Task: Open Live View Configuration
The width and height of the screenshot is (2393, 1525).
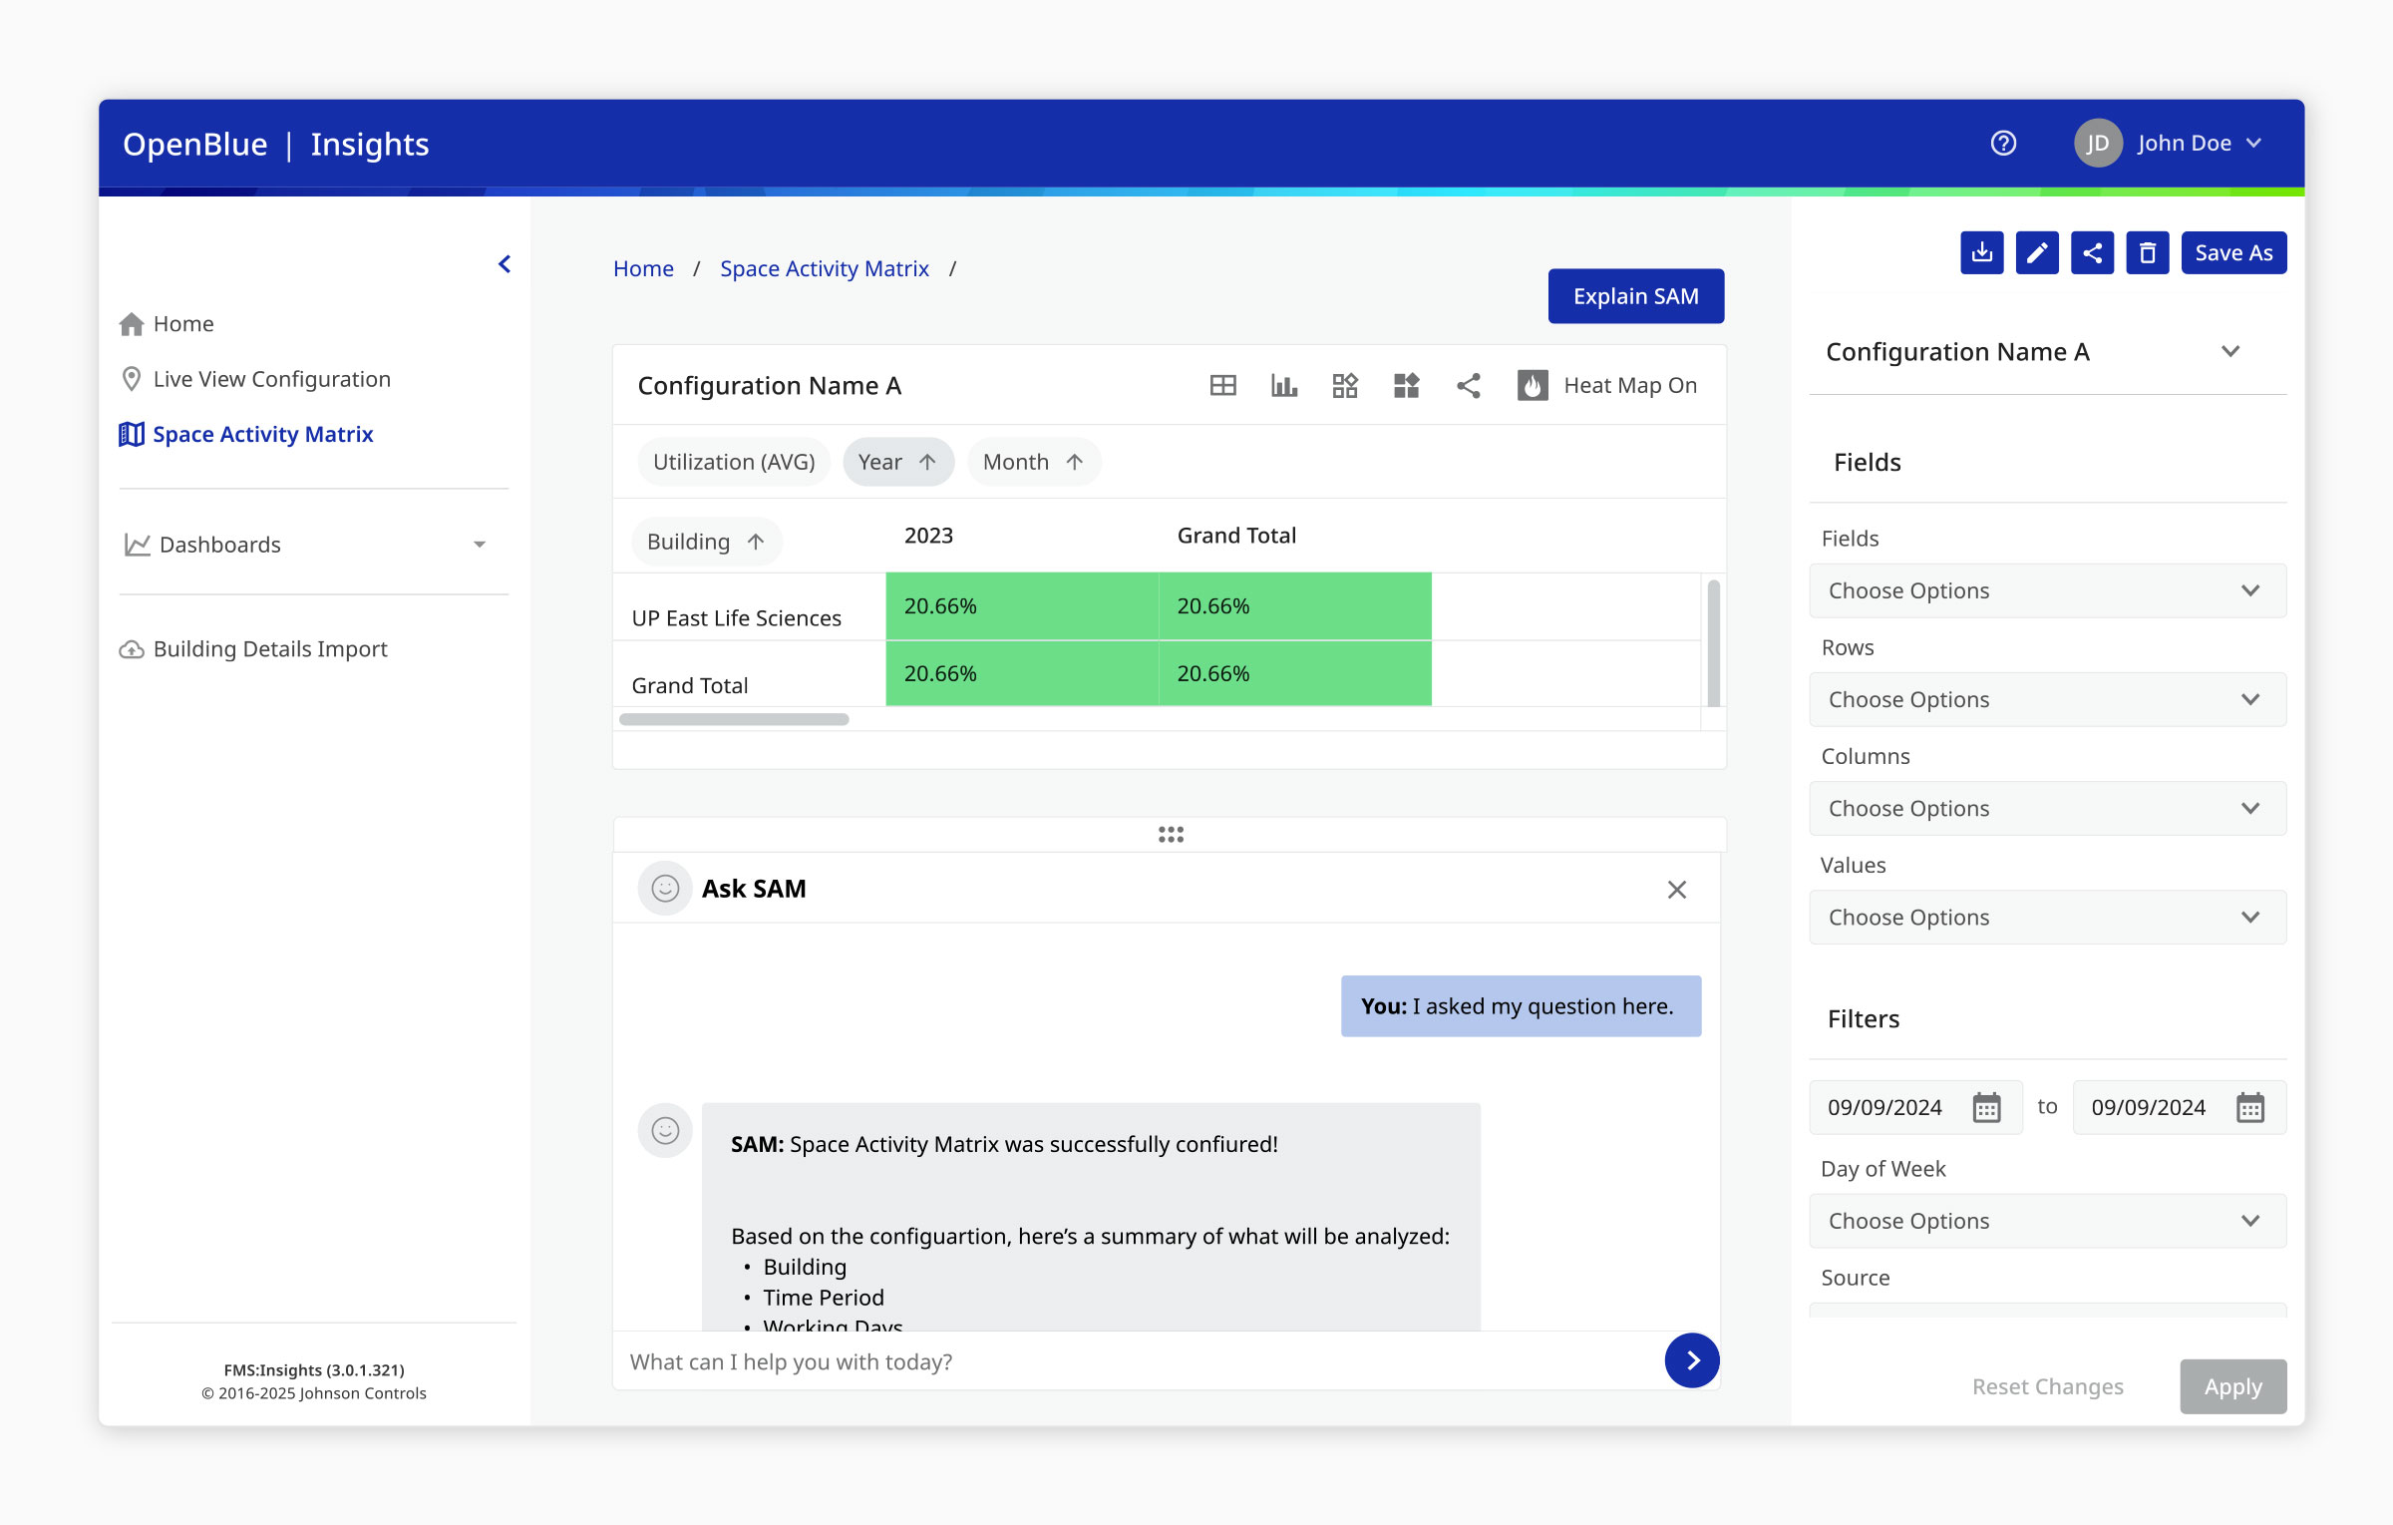Action: (254, 379)
